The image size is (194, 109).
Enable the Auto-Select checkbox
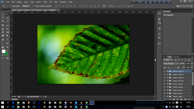[x=11, y=6]
